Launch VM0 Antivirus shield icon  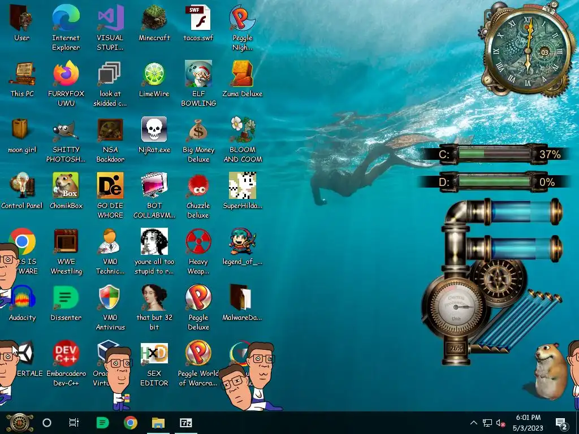pos(110,308)
